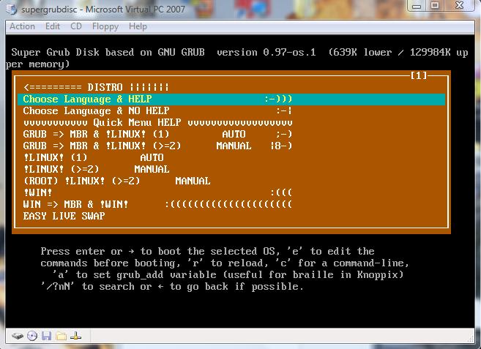This screenshot has height=349, width=481.
Task: Select '(ROOT) !LINUX! (>=2) MANUAL' entry
Action: tap(231, 181)
